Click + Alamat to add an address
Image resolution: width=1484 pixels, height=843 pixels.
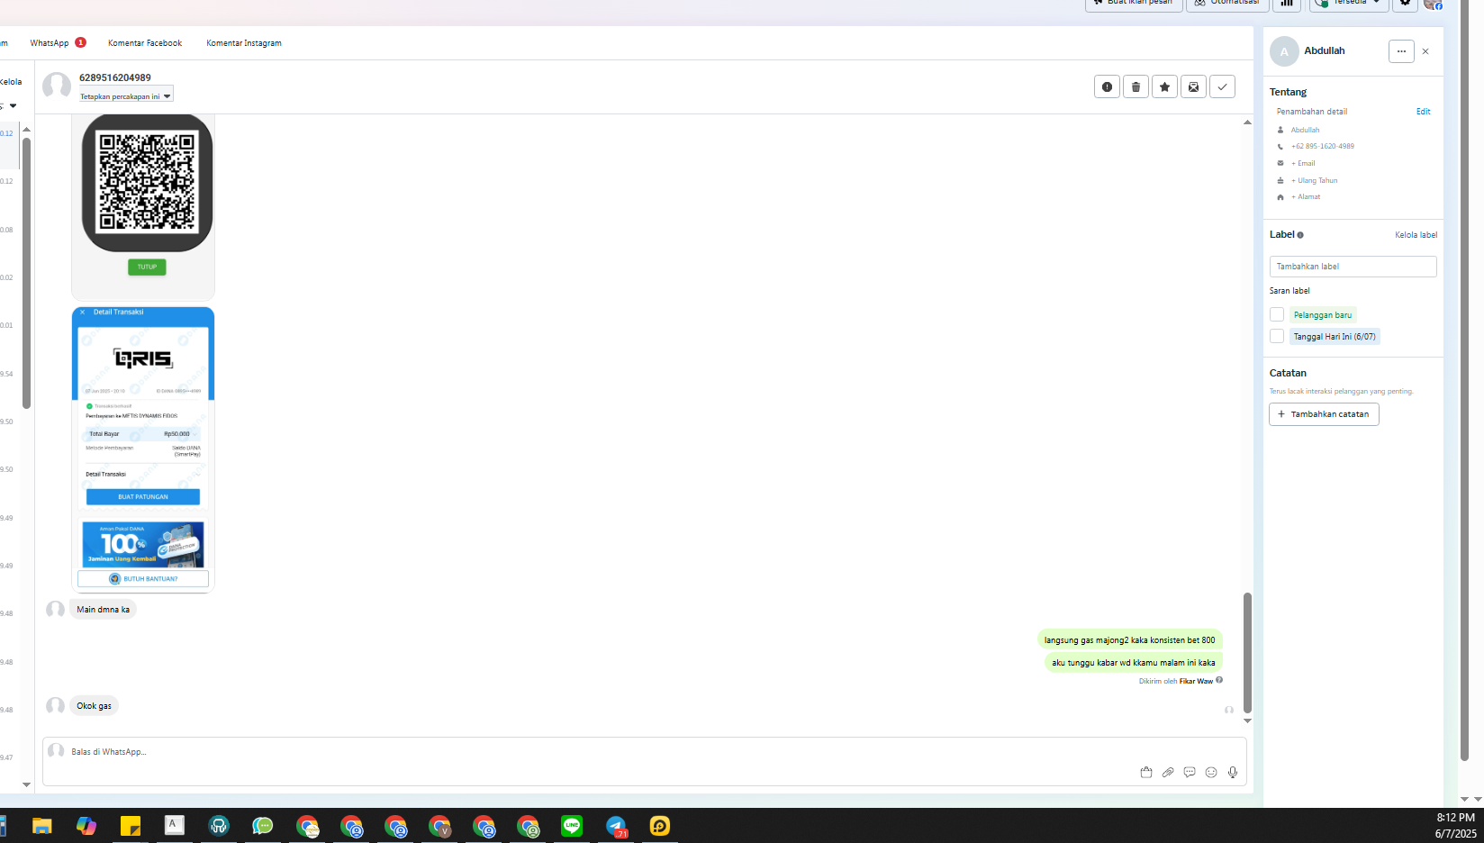[1306, 196]
